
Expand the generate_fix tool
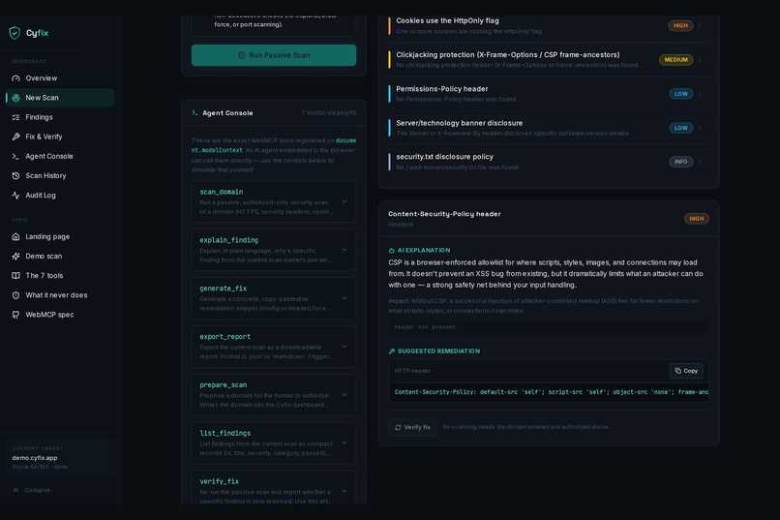coord(274,298)
